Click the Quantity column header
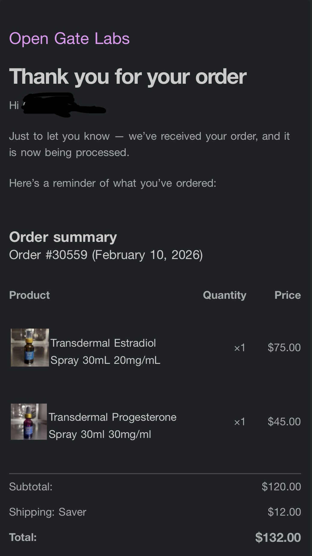Viewport: 312px width, 556px height. (225, 295)
